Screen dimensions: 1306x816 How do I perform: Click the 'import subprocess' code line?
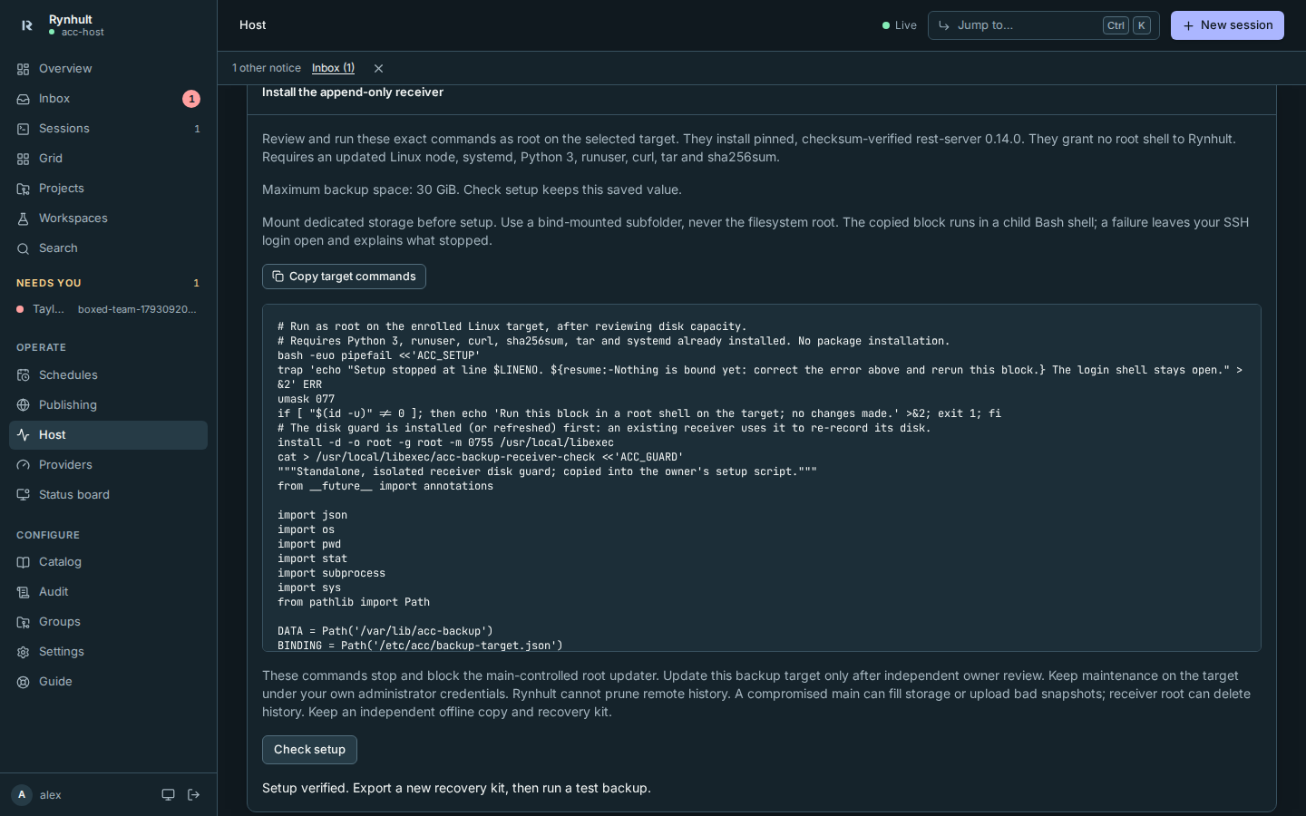point(331,573)
